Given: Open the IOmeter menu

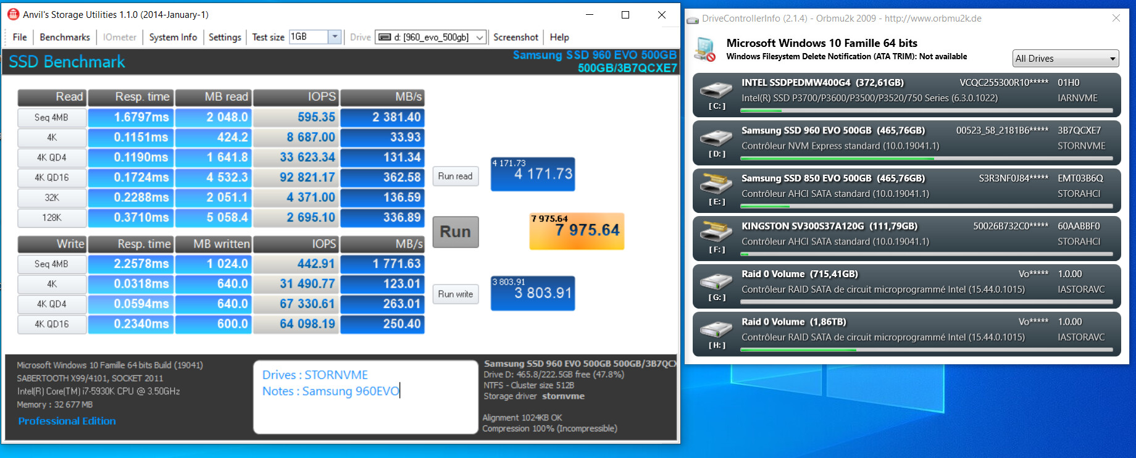Looking at the screenshot, I should pos(120,37).
